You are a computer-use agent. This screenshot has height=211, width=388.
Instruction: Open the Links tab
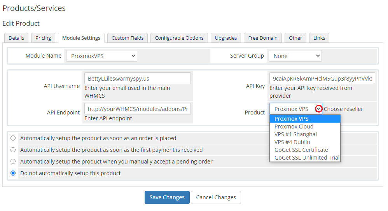pyautogui.click(x=319, y=38)
